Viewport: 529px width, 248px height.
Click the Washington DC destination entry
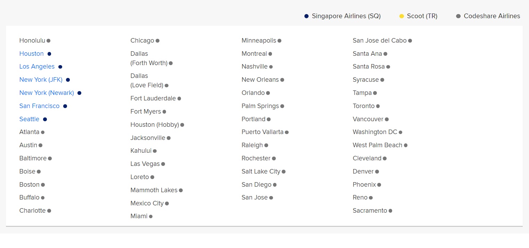point(374,132)
